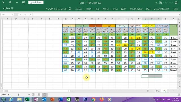This screenshot has width=181, height=102.
Task: Open Print Preview from quick access toolbar
Action: pyautogui.click(x=161, y=3)
